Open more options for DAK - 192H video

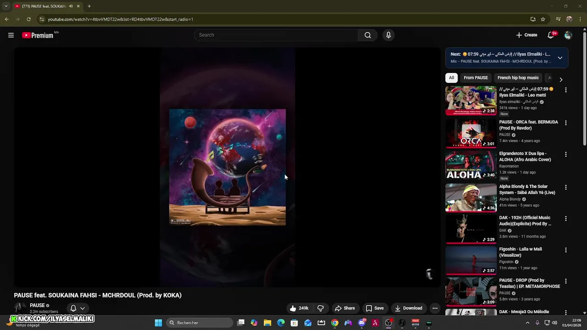pyautogui.click(x=565, y=219)
